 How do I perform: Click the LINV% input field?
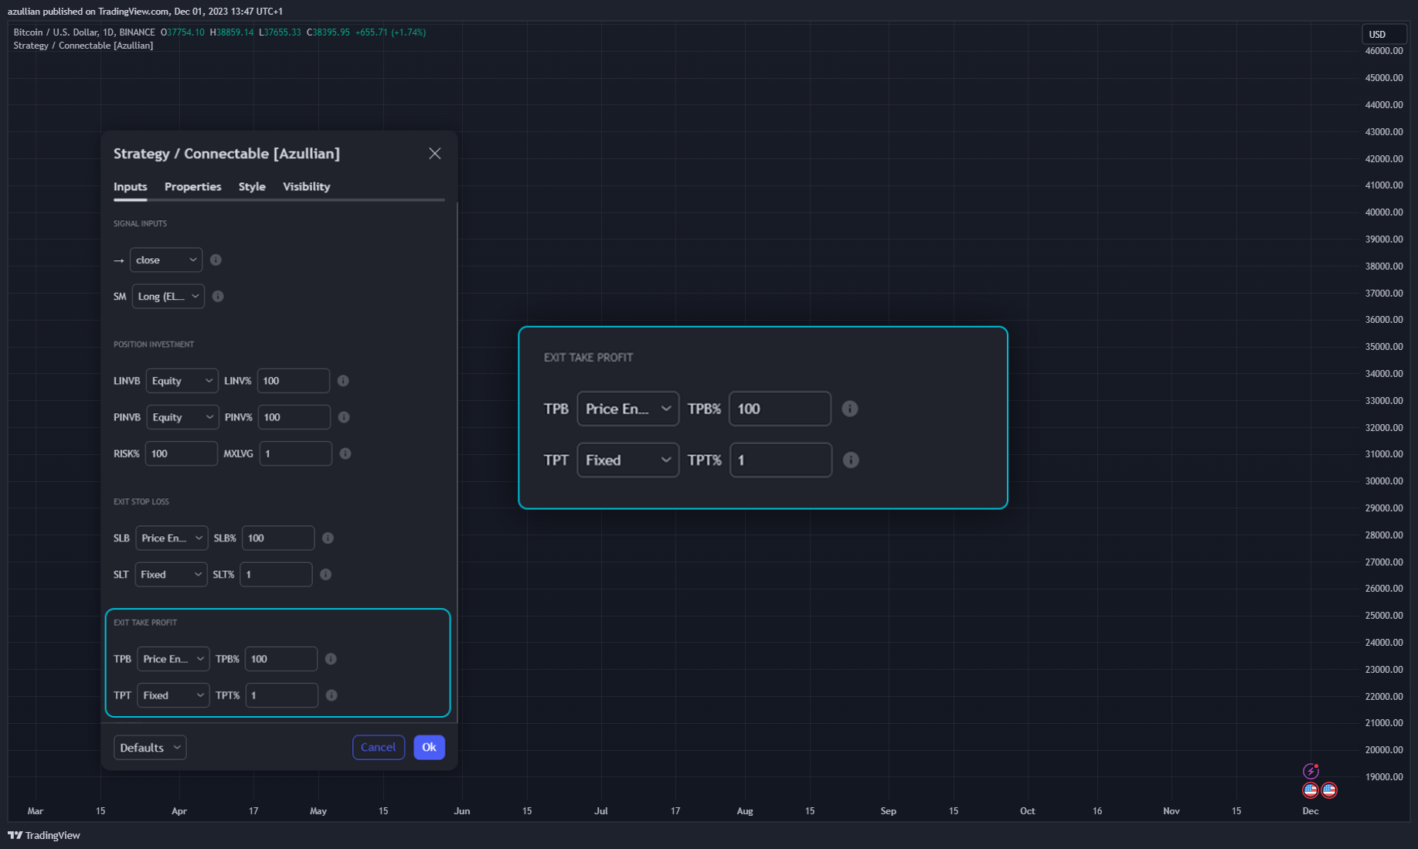click(x=294, y=381)
